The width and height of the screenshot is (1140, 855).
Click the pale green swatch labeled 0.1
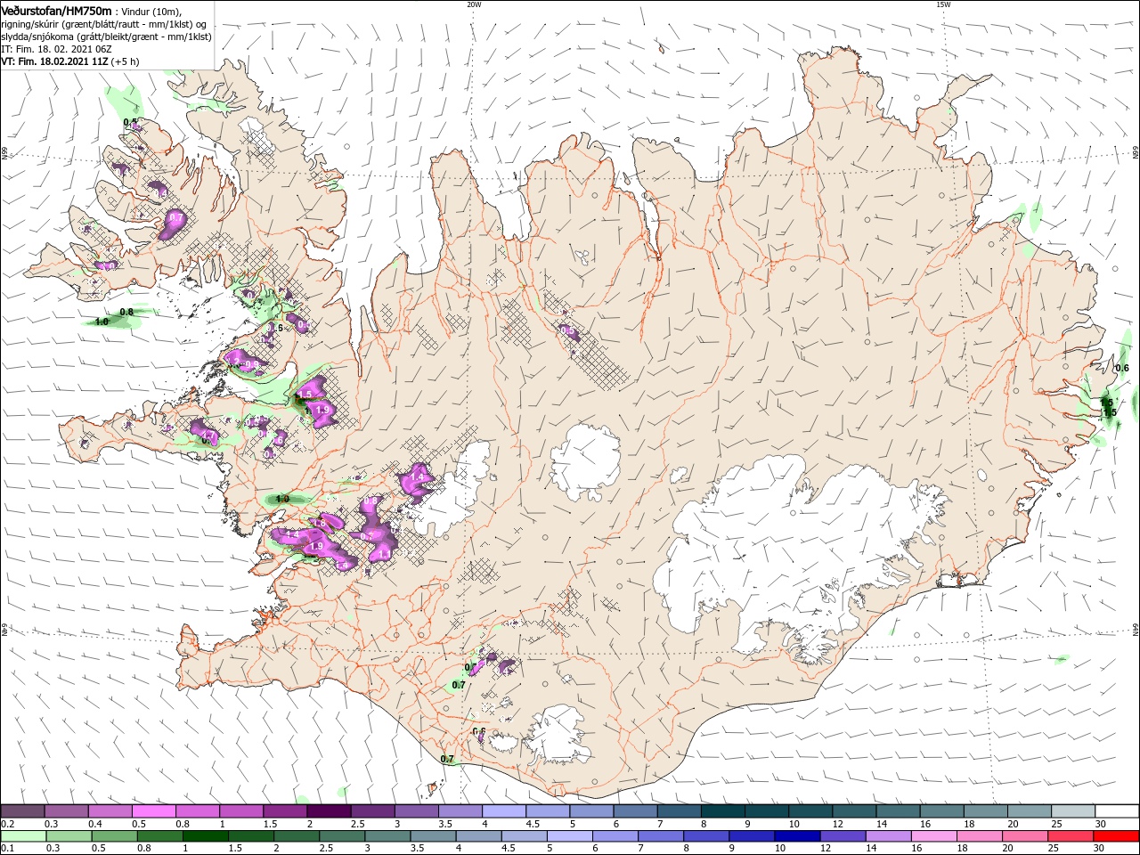[22, 836]
